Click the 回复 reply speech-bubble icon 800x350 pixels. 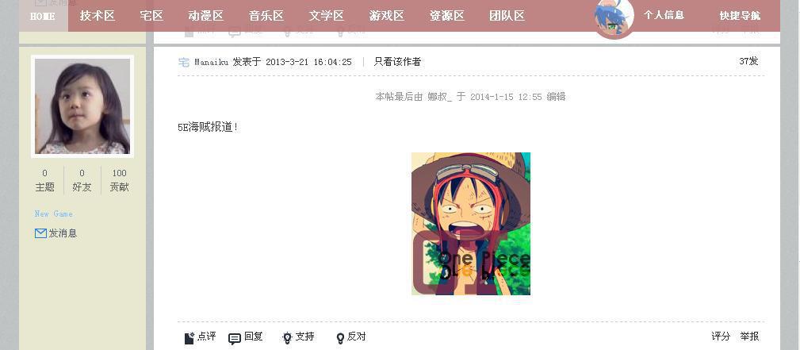point(235,339)
